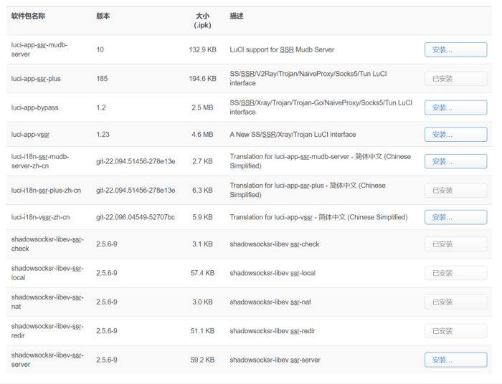
Task: Click 已安装 button in the ssr-check row
Action: pyautogui.click(x=455, y=244)
